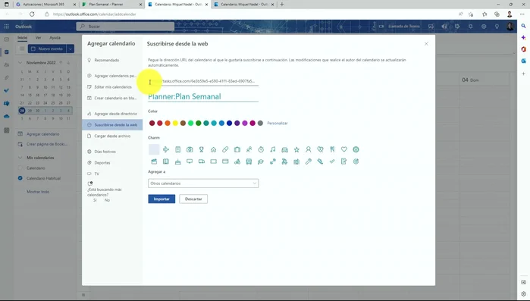
Task: Choose the car charm icon
Action: click(284, 149)
